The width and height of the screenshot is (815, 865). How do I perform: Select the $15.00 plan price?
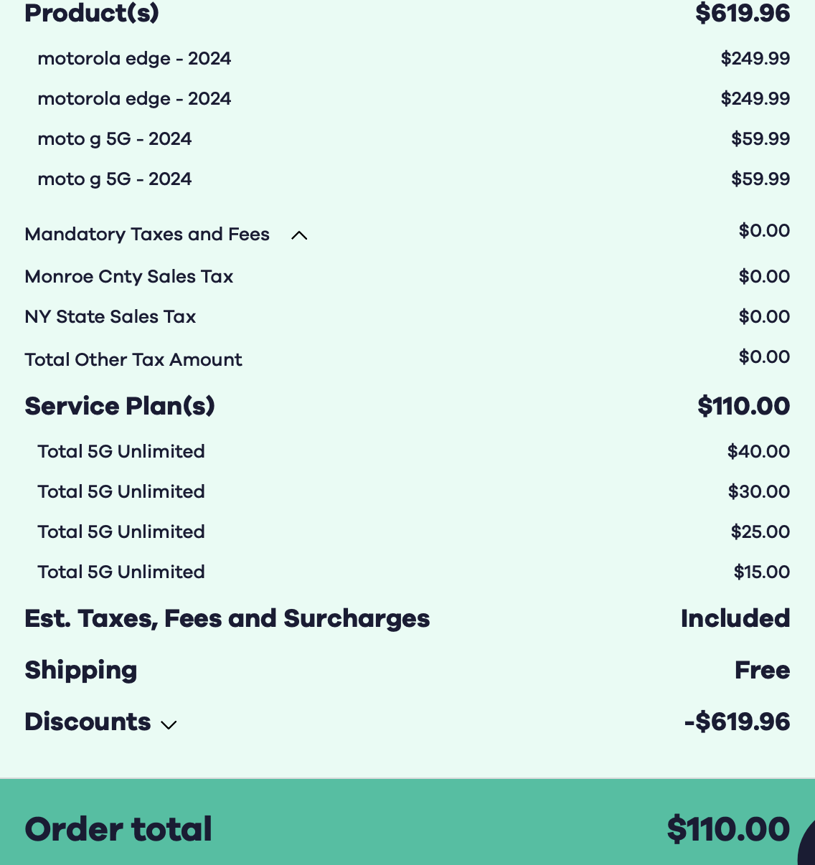click(761, 572)
